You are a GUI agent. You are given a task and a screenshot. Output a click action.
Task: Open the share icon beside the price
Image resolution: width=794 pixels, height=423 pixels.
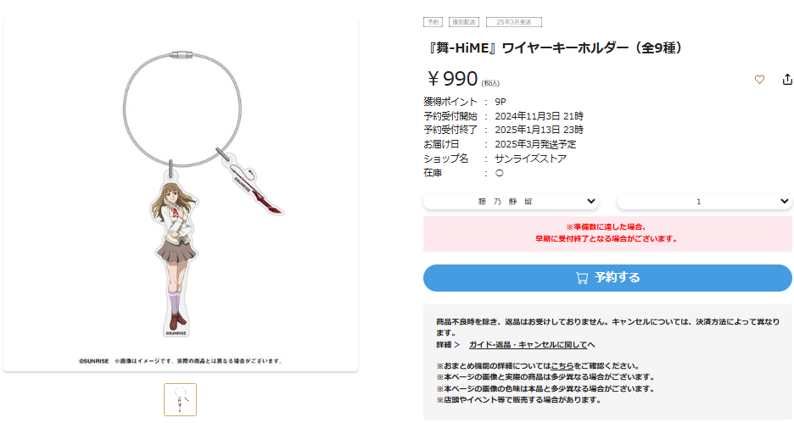787,80
